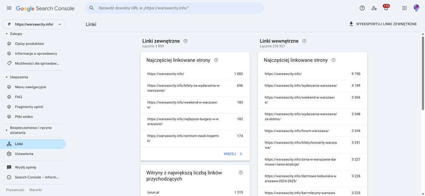Show help for internal Najczęściej linkowane strony
Viewport: 425px width, 196px height.
point(333,60)
